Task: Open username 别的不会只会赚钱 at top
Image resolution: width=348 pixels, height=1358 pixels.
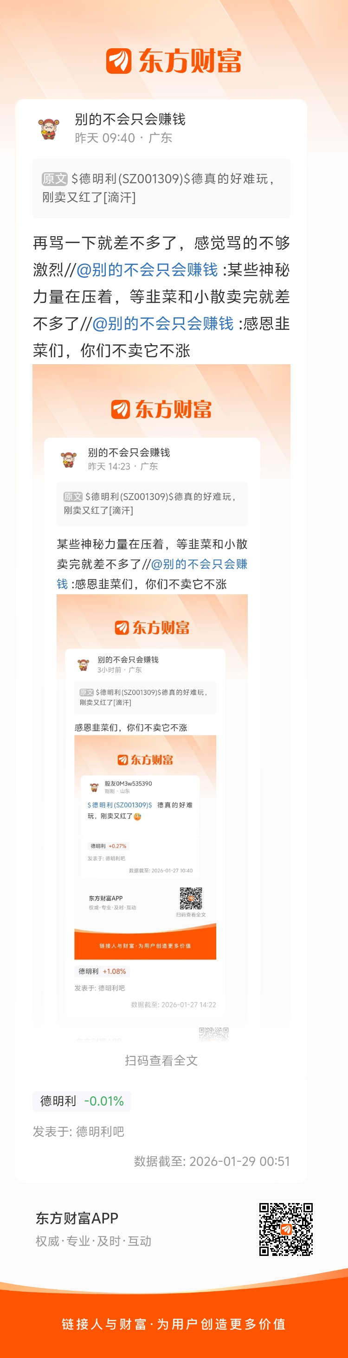Action: coord(130,119)
